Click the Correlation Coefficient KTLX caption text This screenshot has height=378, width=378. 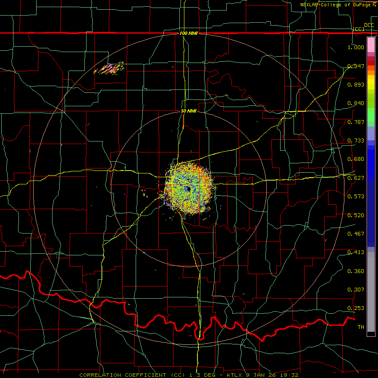pyautogui.click(x=189, y=375)
